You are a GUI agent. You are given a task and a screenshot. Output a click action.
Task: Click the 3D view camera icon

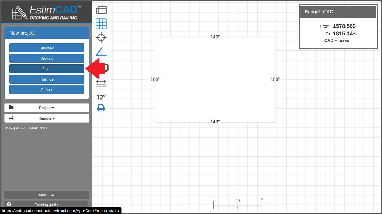[x=101, y=10]
